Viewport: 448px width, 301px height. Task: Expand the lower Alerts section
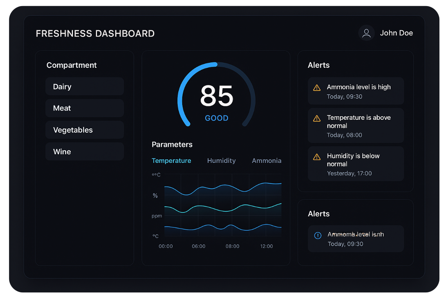click(x=319, y=213)
